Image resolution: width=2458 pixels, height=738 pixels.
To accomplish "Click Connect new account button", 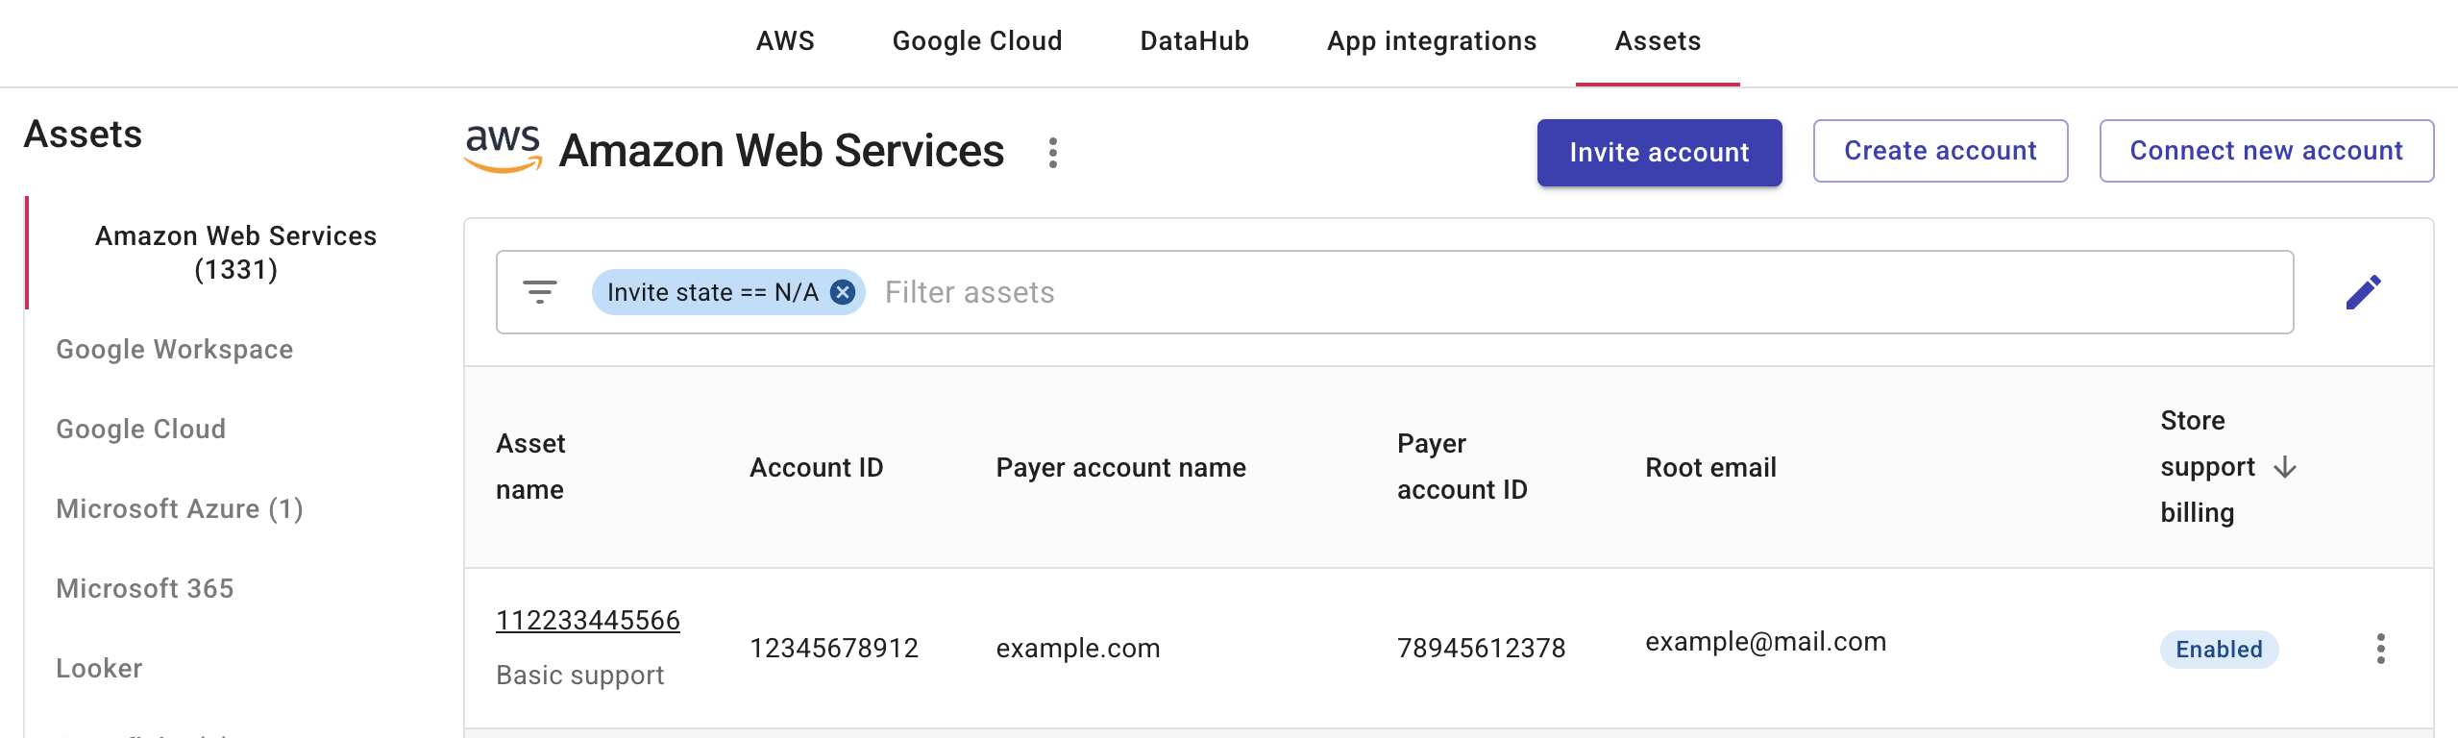I will [2266, 151].
